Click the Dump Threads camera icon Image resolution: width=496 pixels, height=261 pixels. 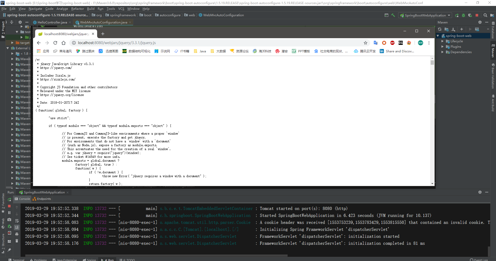point(9,219)
